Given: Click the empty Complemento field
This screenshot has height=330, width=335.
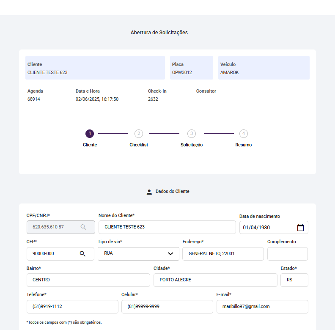Looking at the screenshot, I should coord(288,254).
